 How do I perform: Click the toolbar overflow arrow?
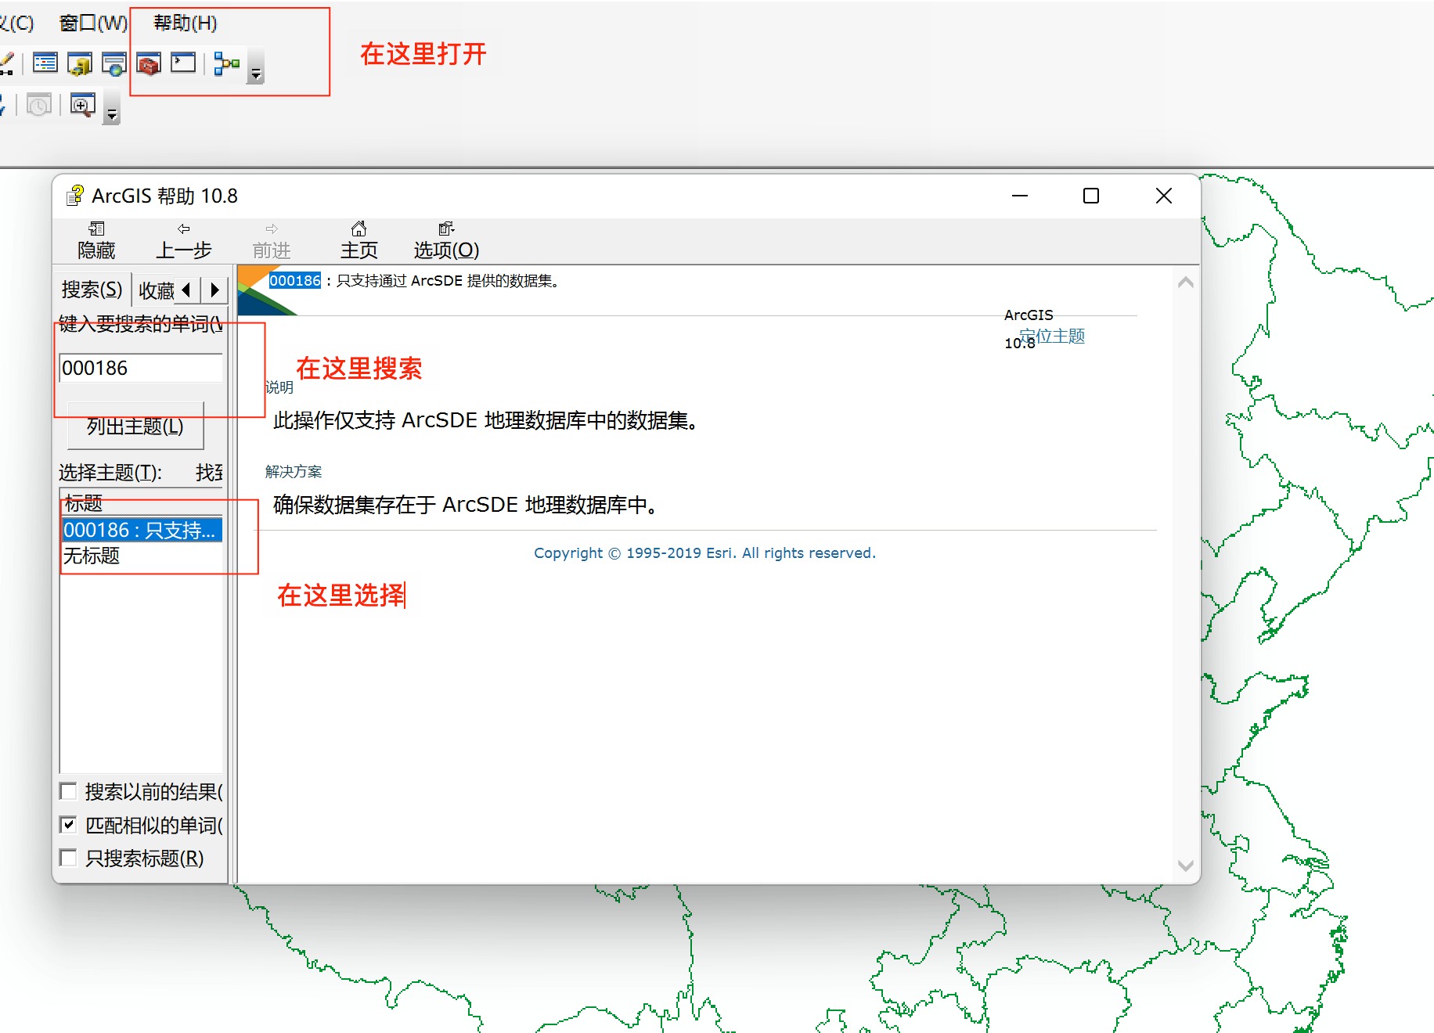tap(255, 74)
